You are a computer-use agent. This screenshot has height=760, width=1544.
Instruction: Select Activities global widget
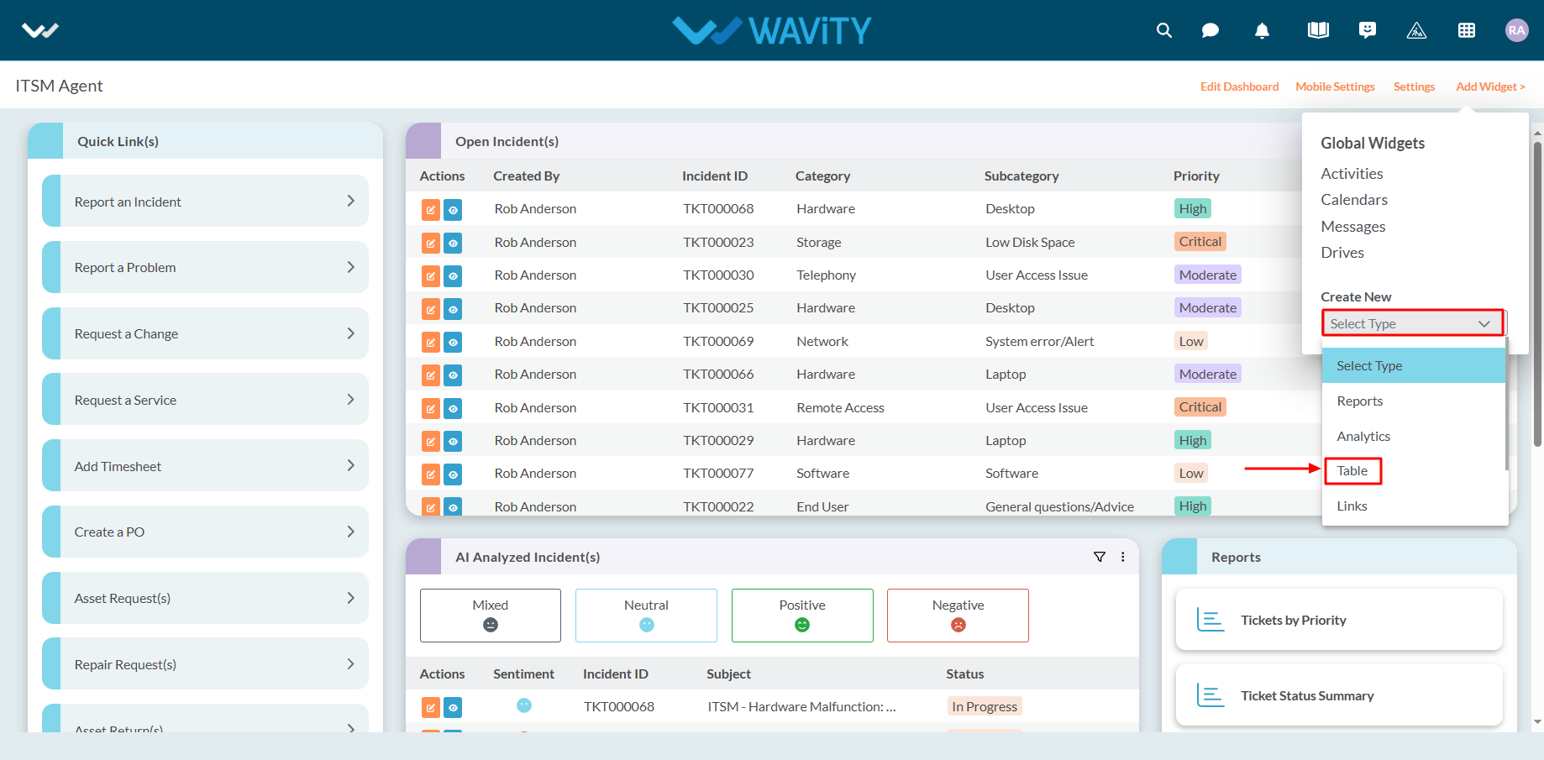click(x=1352, y=174)
